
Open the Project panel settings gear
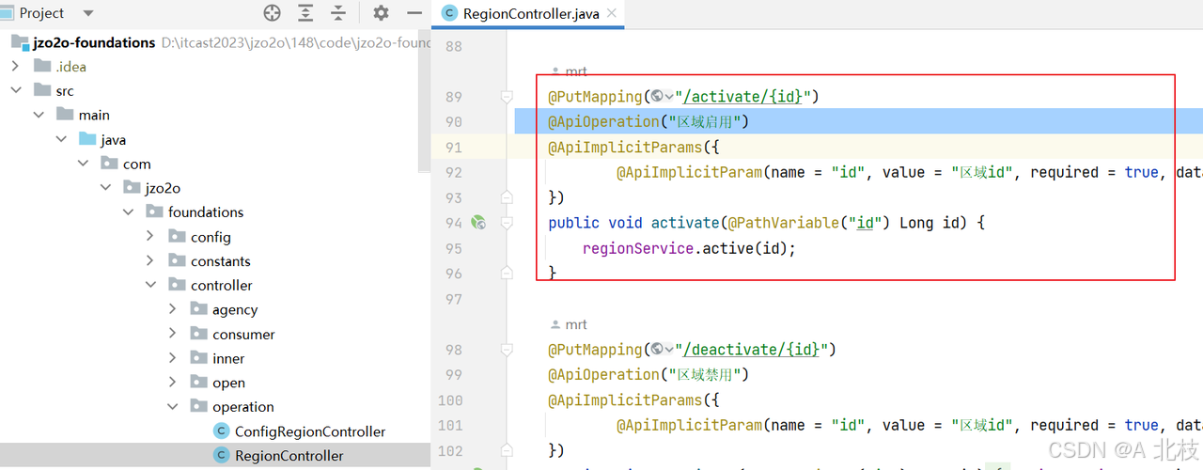click(x=381, y=13)
